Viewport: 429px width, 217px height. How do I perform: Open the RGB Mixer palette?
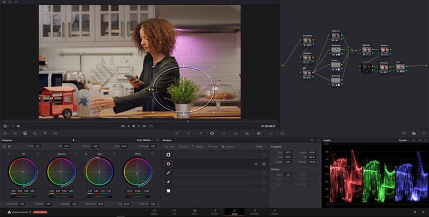tap(45, 134)
